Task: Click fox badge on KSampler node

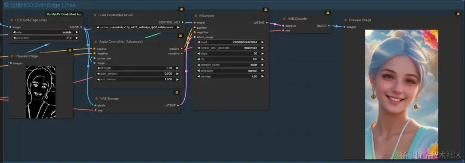Action: [266, 10]
